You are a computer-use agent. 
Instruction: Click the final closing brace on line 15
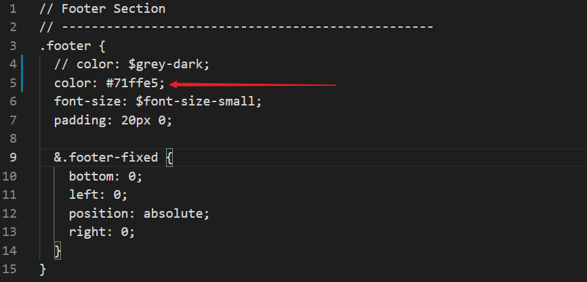(x=43, y=269)
